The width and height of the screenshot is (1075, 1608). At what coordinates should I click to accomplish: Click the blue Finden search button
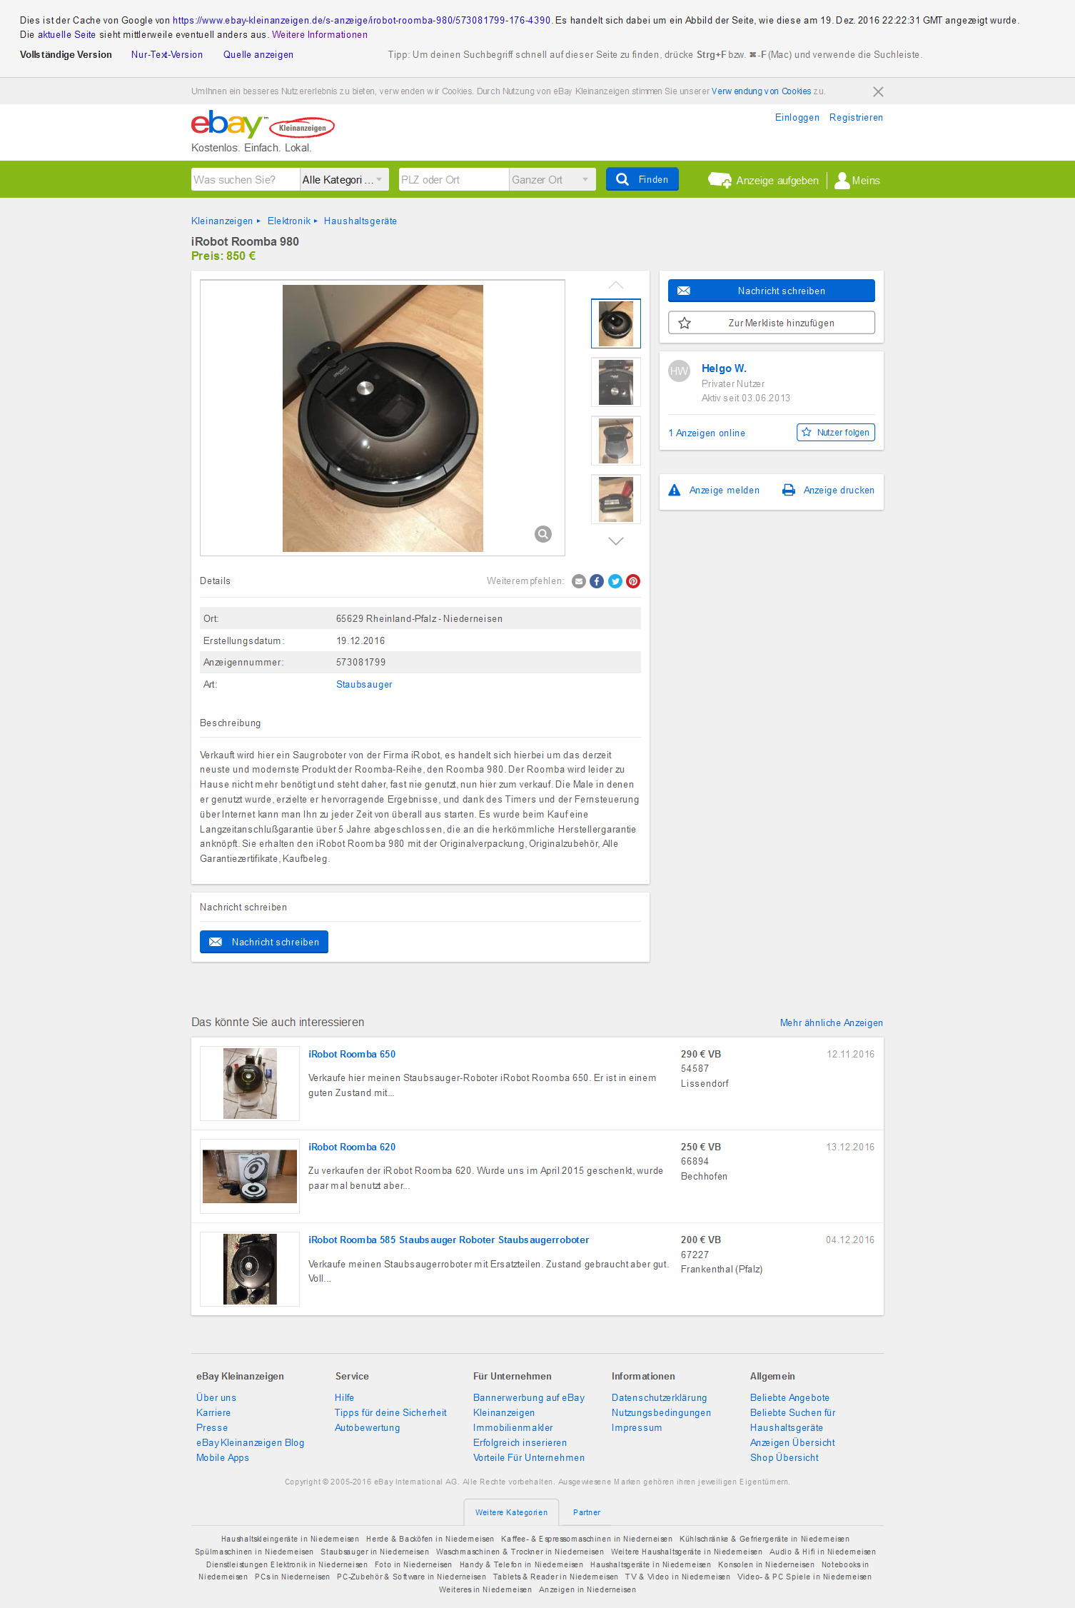click(x=642, y=179)
